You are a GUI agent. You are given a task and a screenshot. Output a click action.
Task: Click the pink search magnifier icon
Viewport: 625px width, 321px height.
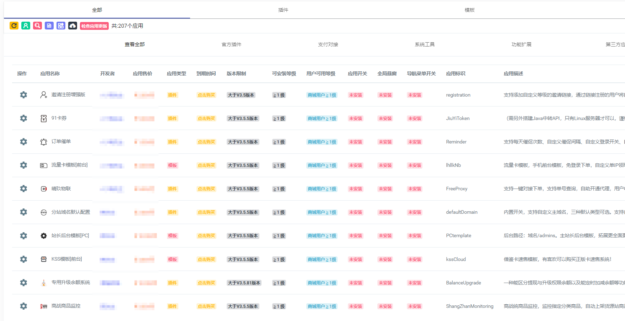point(37,26)
